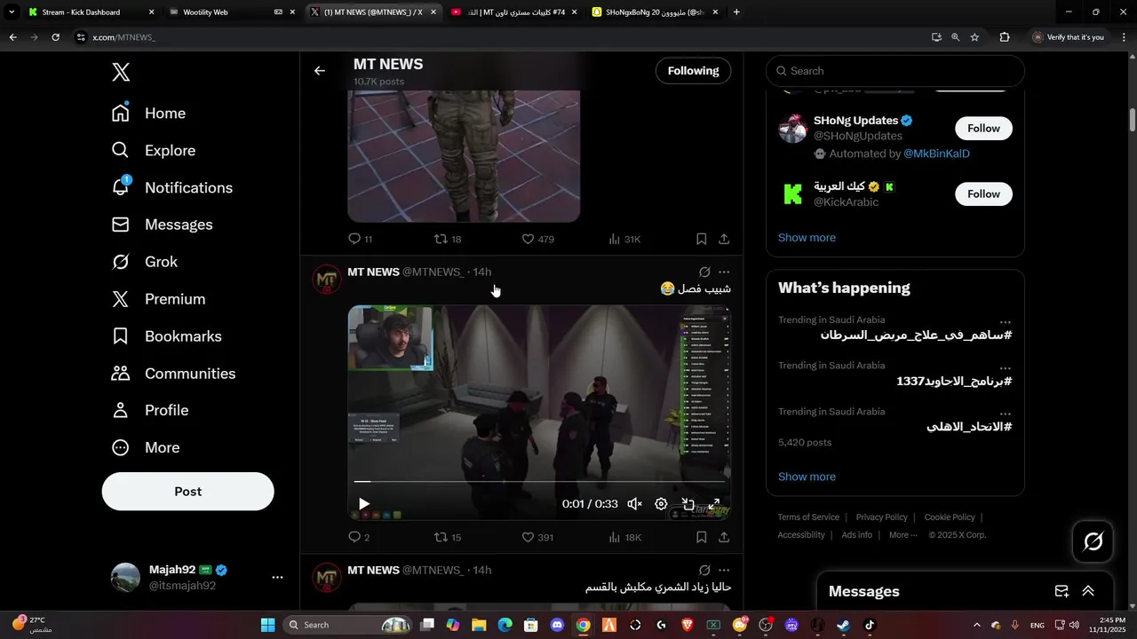
Task: Show more trending topics
Action: coord(807,477)
